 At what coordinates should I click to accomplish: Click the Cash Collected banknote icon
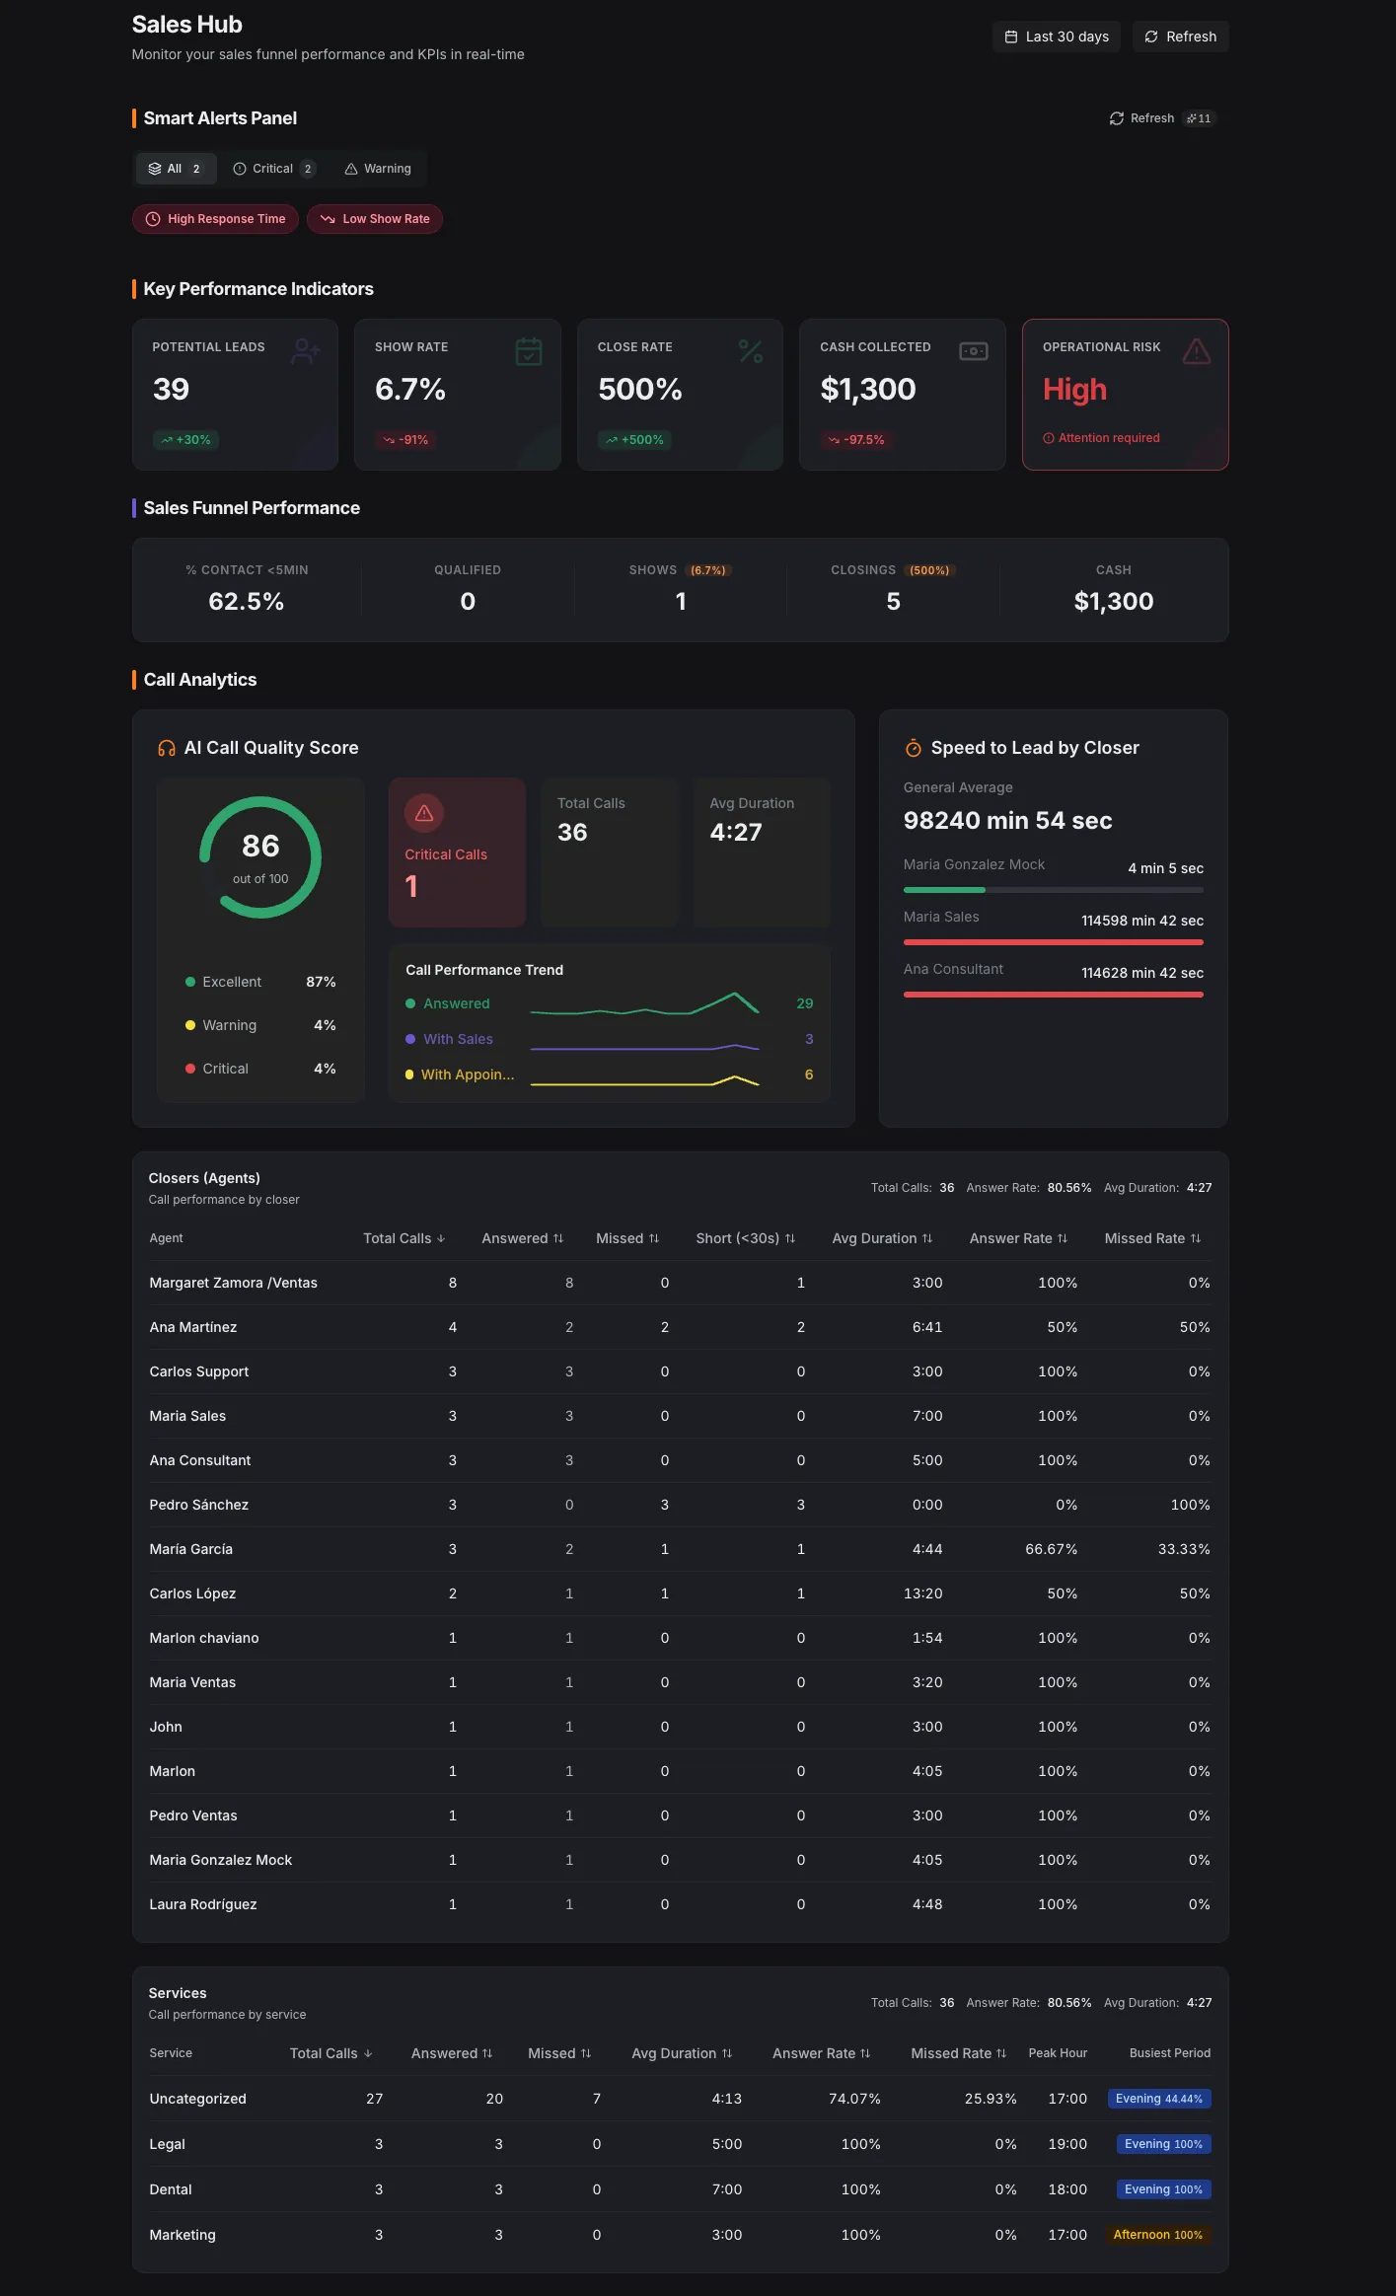(x=974, y=351)
